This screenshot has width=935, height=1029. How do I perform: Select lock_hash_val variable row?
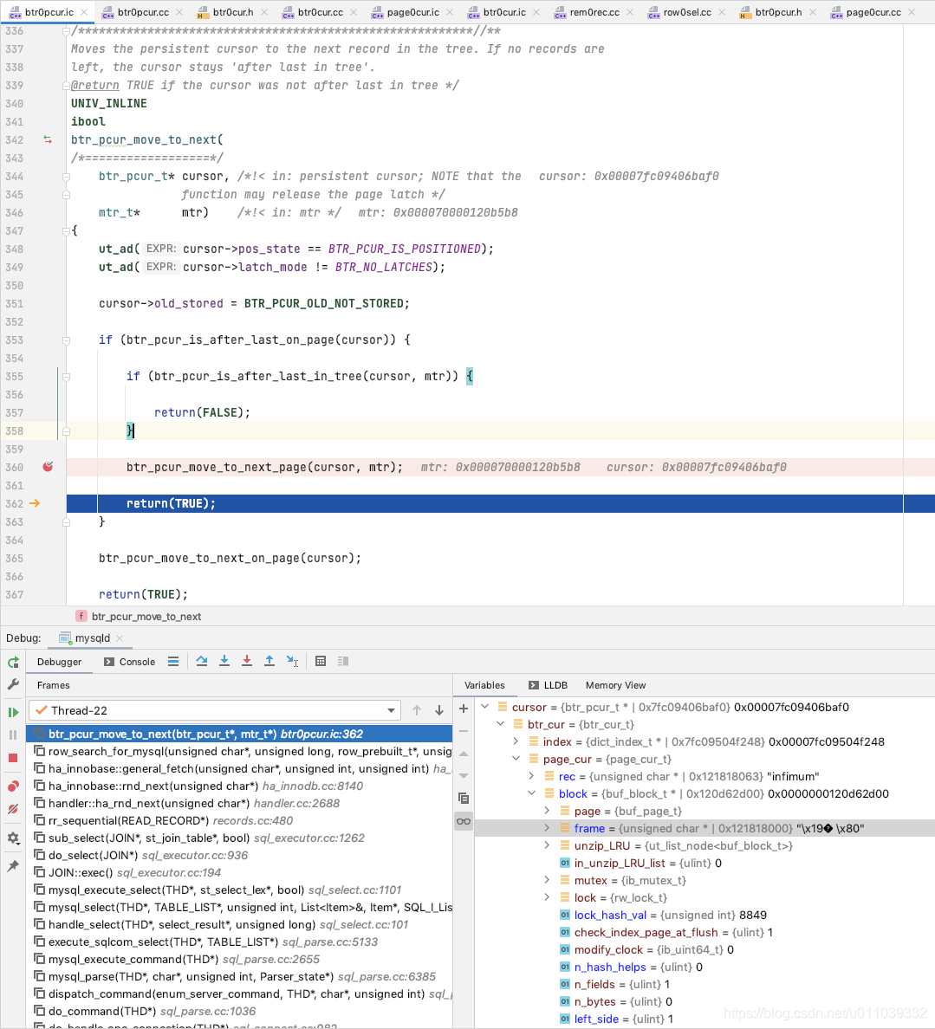pyautogui.click(x=704, y=915)
